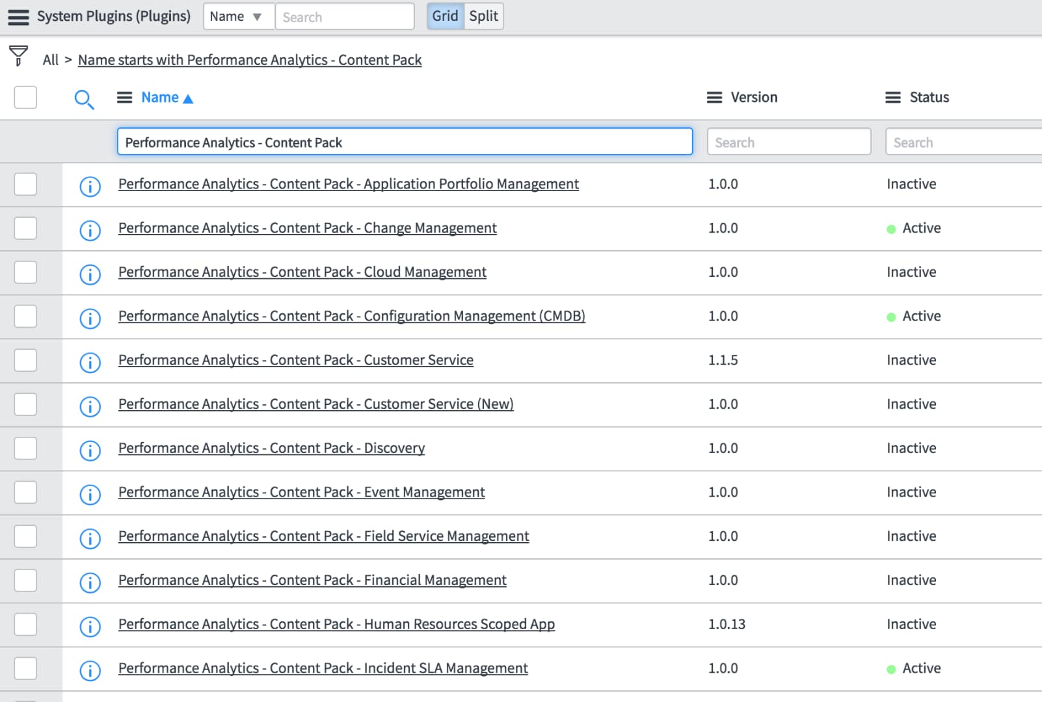
Task: Check the Event Management row checkbox
Action: point(25,492)
